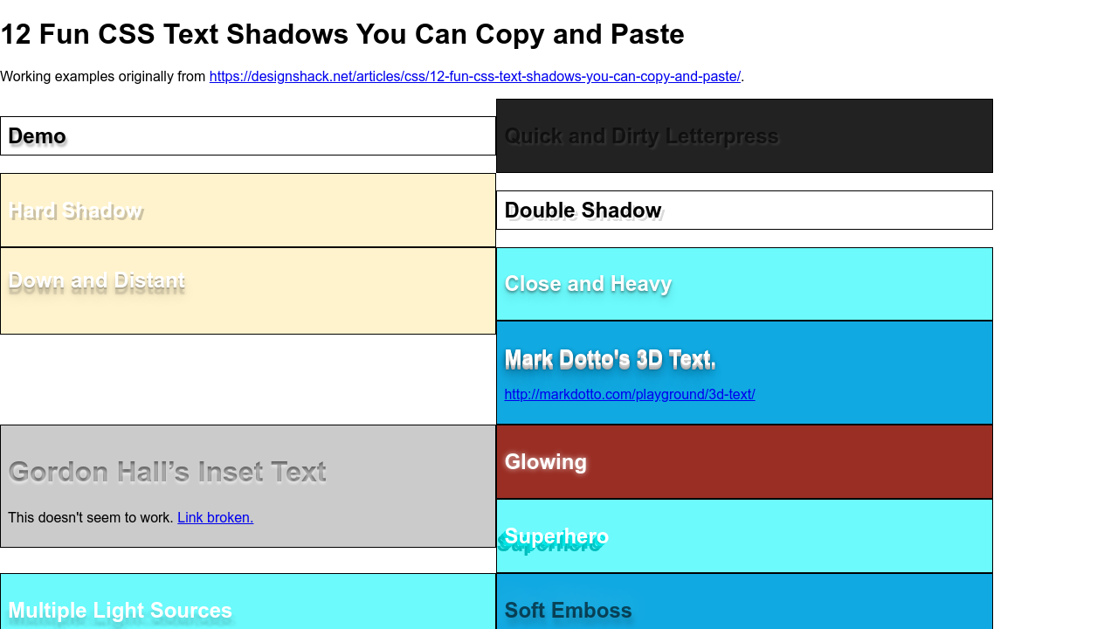Click the 'Down and Distant' heading
The image size is (1118, 629).
pos(96,280)
